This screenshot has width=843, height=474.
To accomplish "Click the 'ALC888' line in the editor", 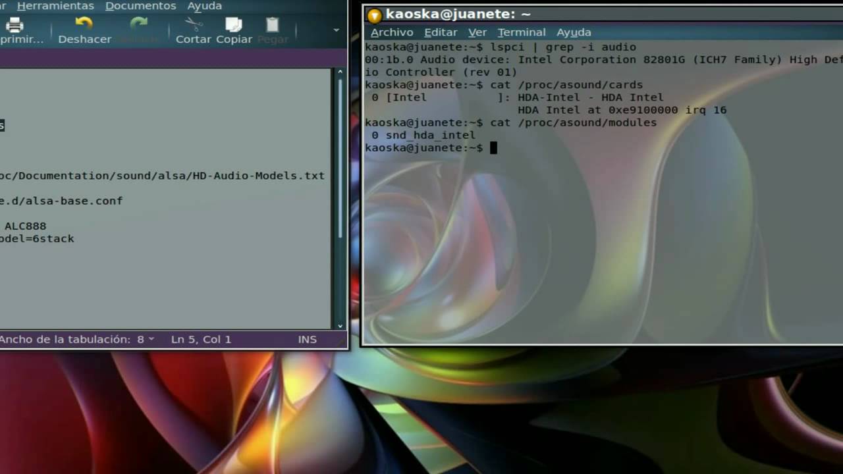I will tap(25, 226).
